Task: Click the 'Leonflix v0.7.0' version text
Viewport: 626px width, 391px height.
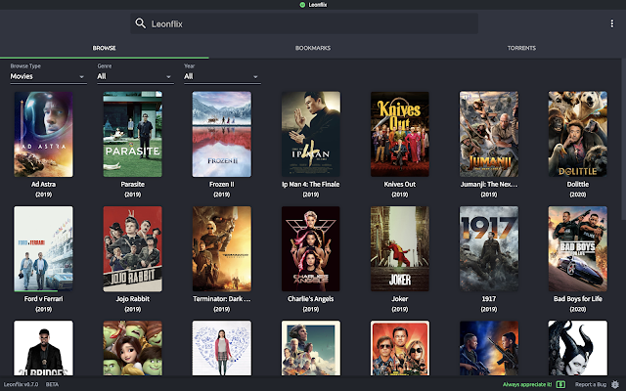Action: tap(21, 384)
